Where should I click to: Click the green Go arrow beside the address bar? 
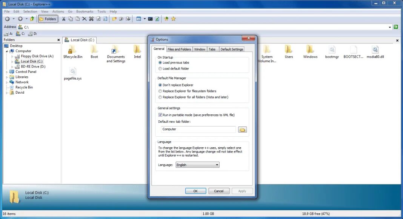tap(396, 27)
